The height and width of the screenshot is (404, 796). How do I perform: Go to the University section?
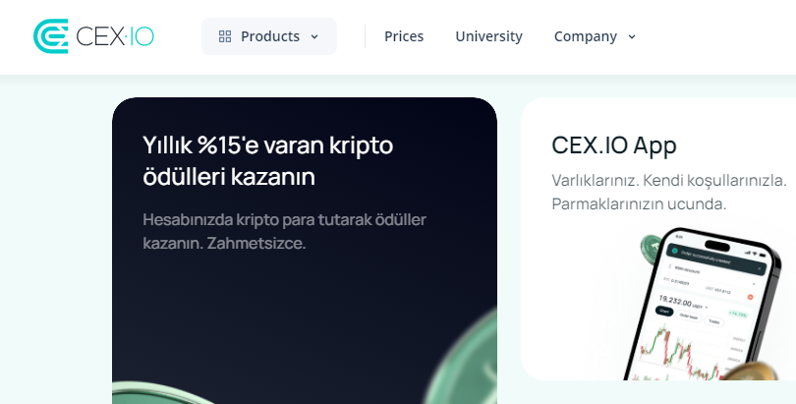click(488, 36)
